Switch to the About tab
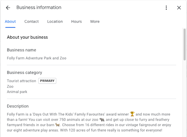Screen dimensions: 187x137 pyautogui.click(x=10, y=21)
